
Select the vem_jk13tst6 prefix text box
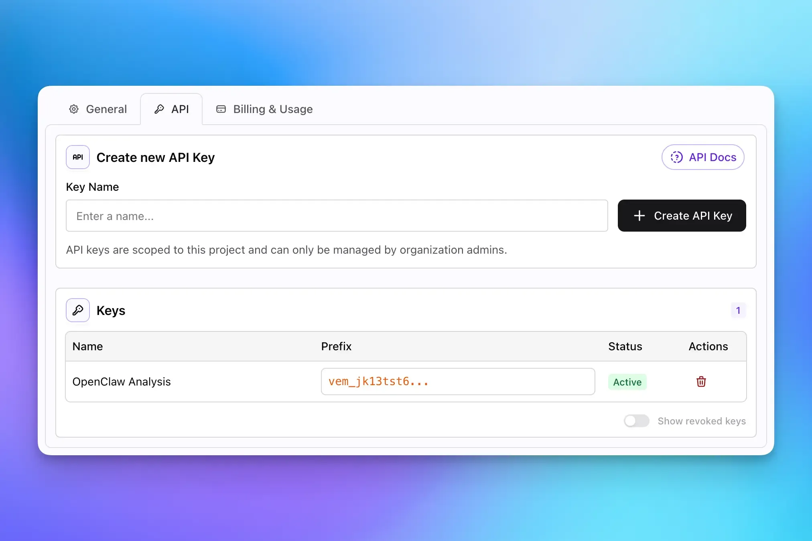457,382
